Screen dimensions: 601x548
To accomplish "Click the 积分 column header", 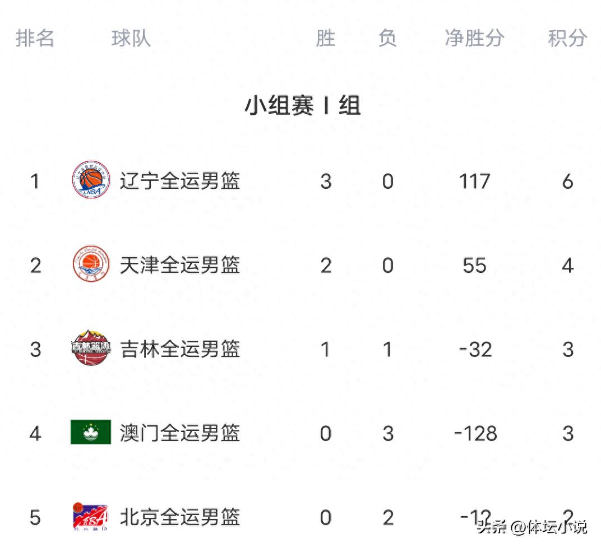I will [x=567, y=39].
